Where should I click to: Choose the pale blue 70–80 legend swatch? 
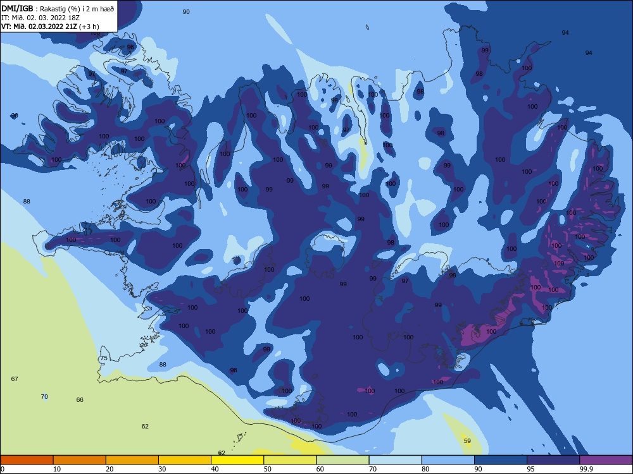[x=395, y=460]
